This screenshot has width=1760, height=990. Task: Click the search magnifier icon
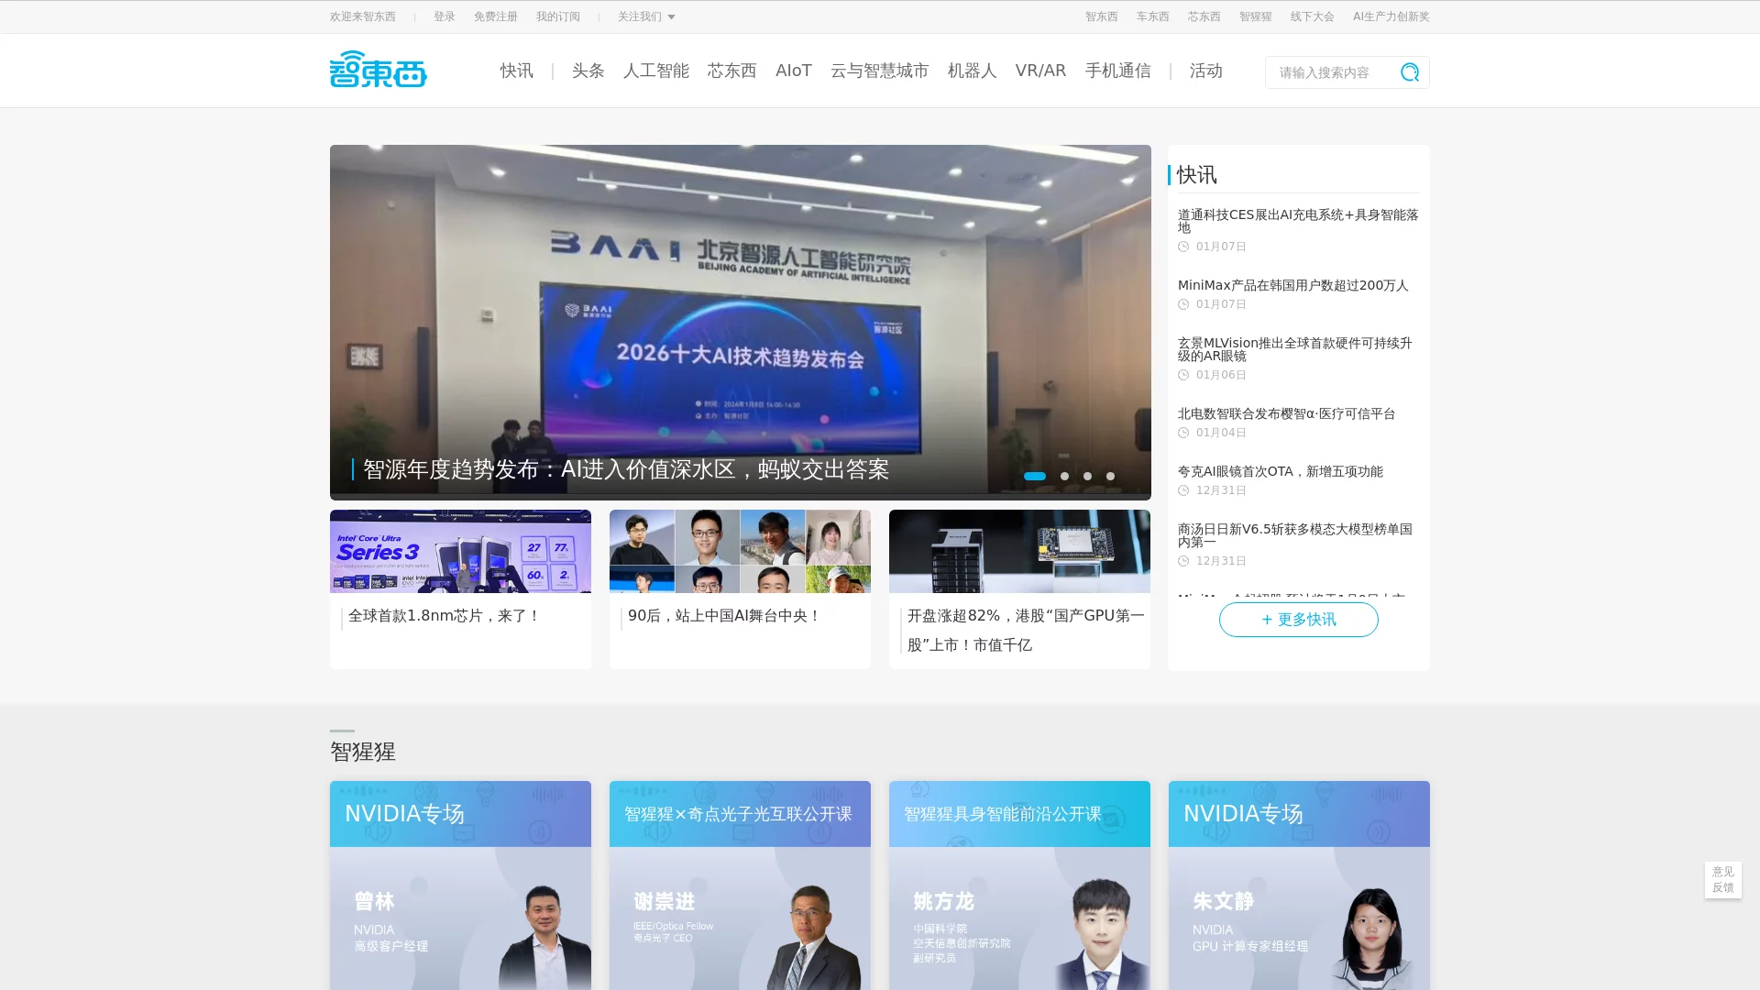(x=1409, y=72)
